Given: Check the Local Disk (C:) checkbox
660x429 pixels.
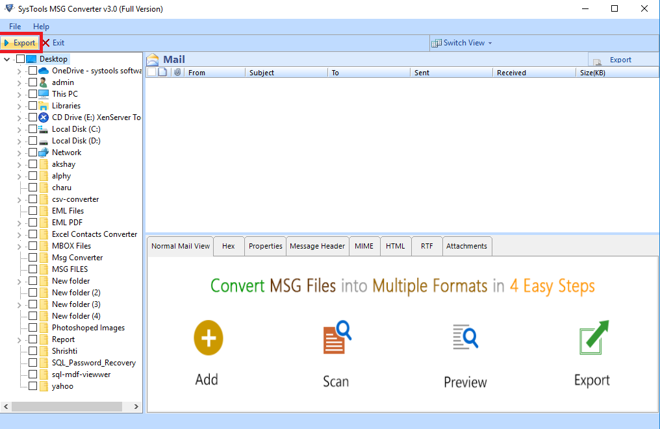Looking at the screenshot, I should [x=33, y=129].
